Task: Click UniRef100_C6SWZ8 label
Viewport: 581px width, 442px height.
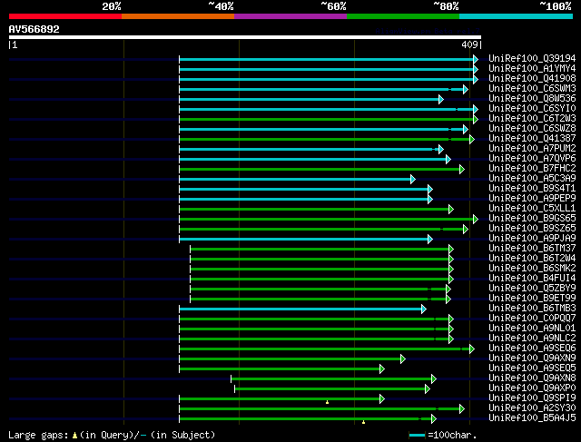Action: [532, 129]
